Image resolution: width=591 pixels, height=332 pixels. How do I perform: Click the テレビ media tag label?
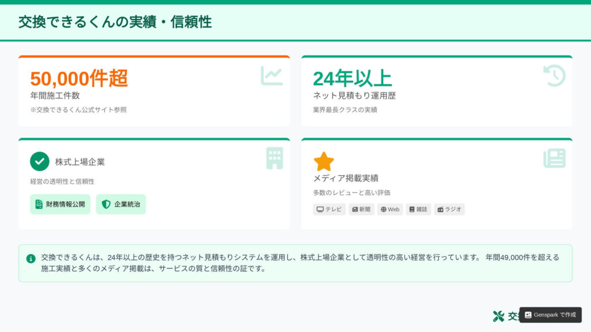[x=334, y=209]
